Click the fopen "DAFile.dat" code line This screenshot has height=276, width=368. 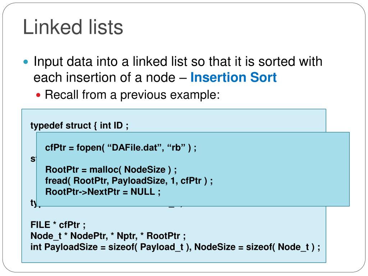[x=121, y=148]
